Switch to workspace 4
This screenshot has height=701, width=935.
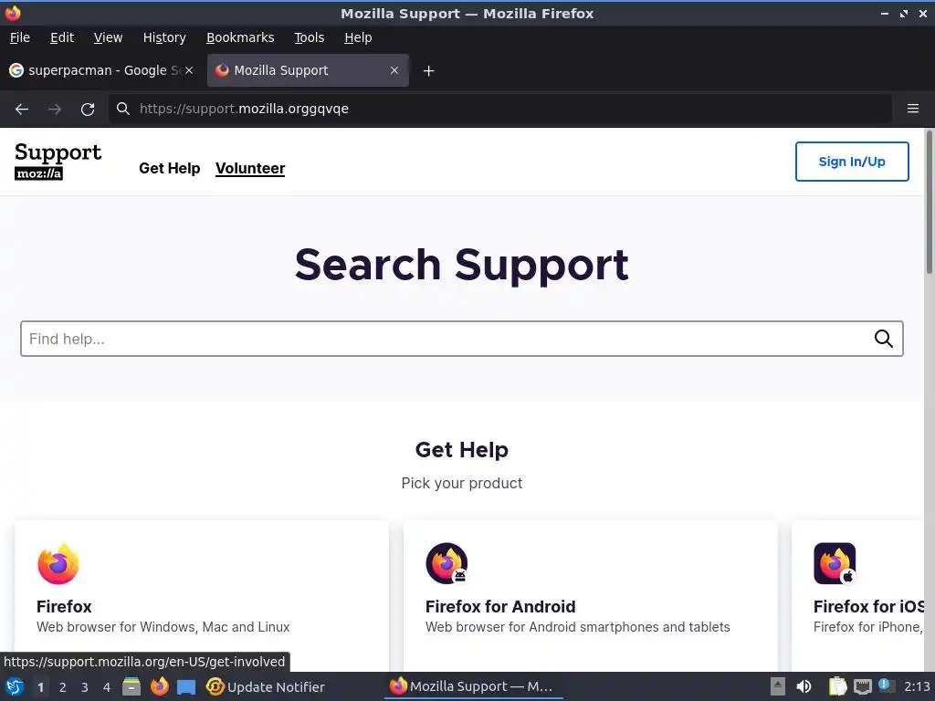click(x=107, y=687)
